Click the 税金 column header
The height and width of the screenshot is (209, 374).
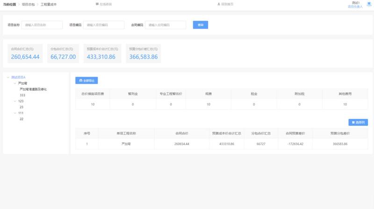(254, 94)
